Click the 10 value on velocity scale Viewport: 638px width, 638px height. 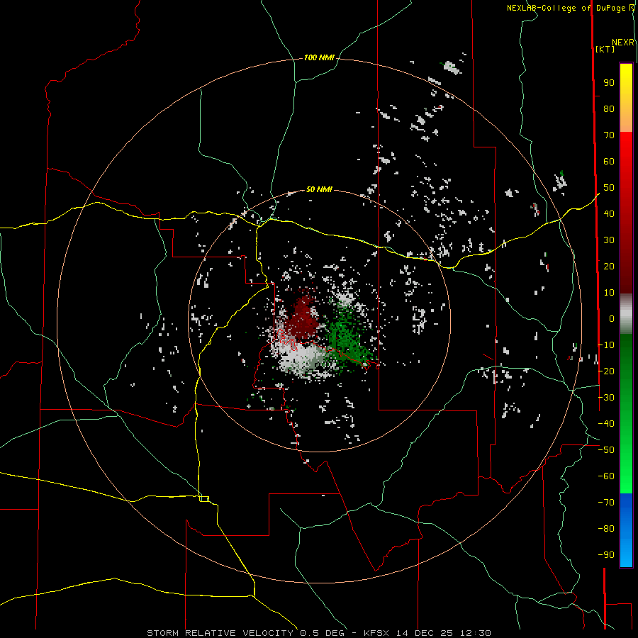[609, 293]
